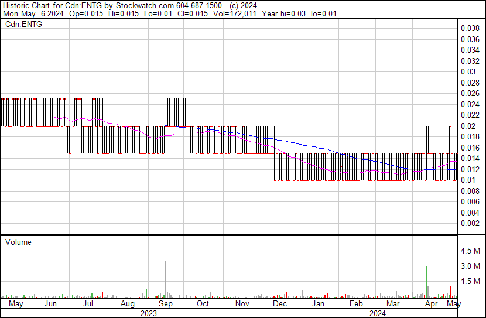Select the Jan month marker on timeline
Screen dimensions: 486x318
[318, 304]
